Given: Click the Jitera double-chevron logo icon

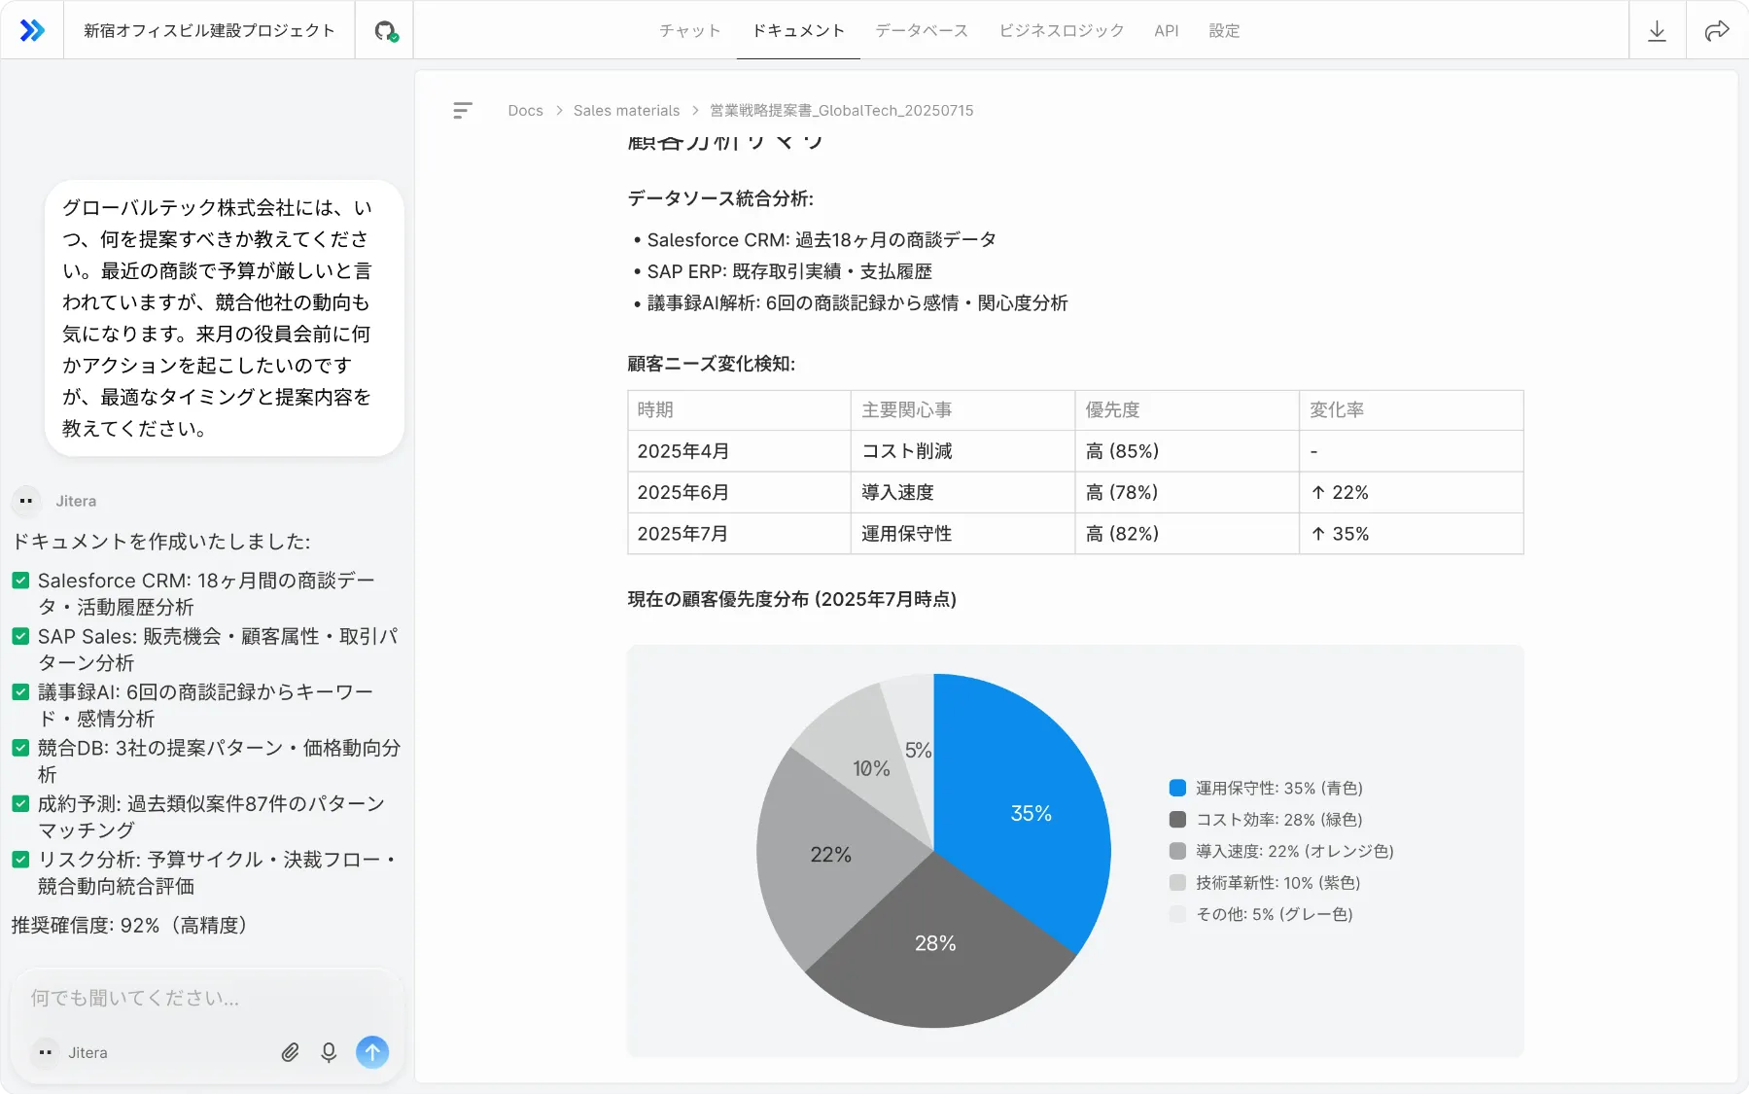Looking at the screenshot, I should tap(32, 30).
